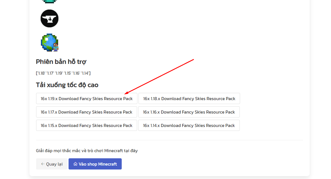Download the 16x 1.15.x Fancy Skies pack

coord(86,126)
